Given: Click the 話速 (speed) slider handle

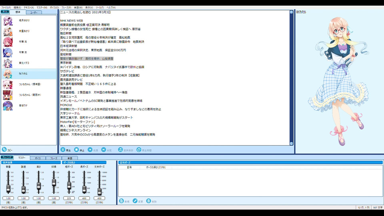Looking at the screenshot, I should click(23, 189).
